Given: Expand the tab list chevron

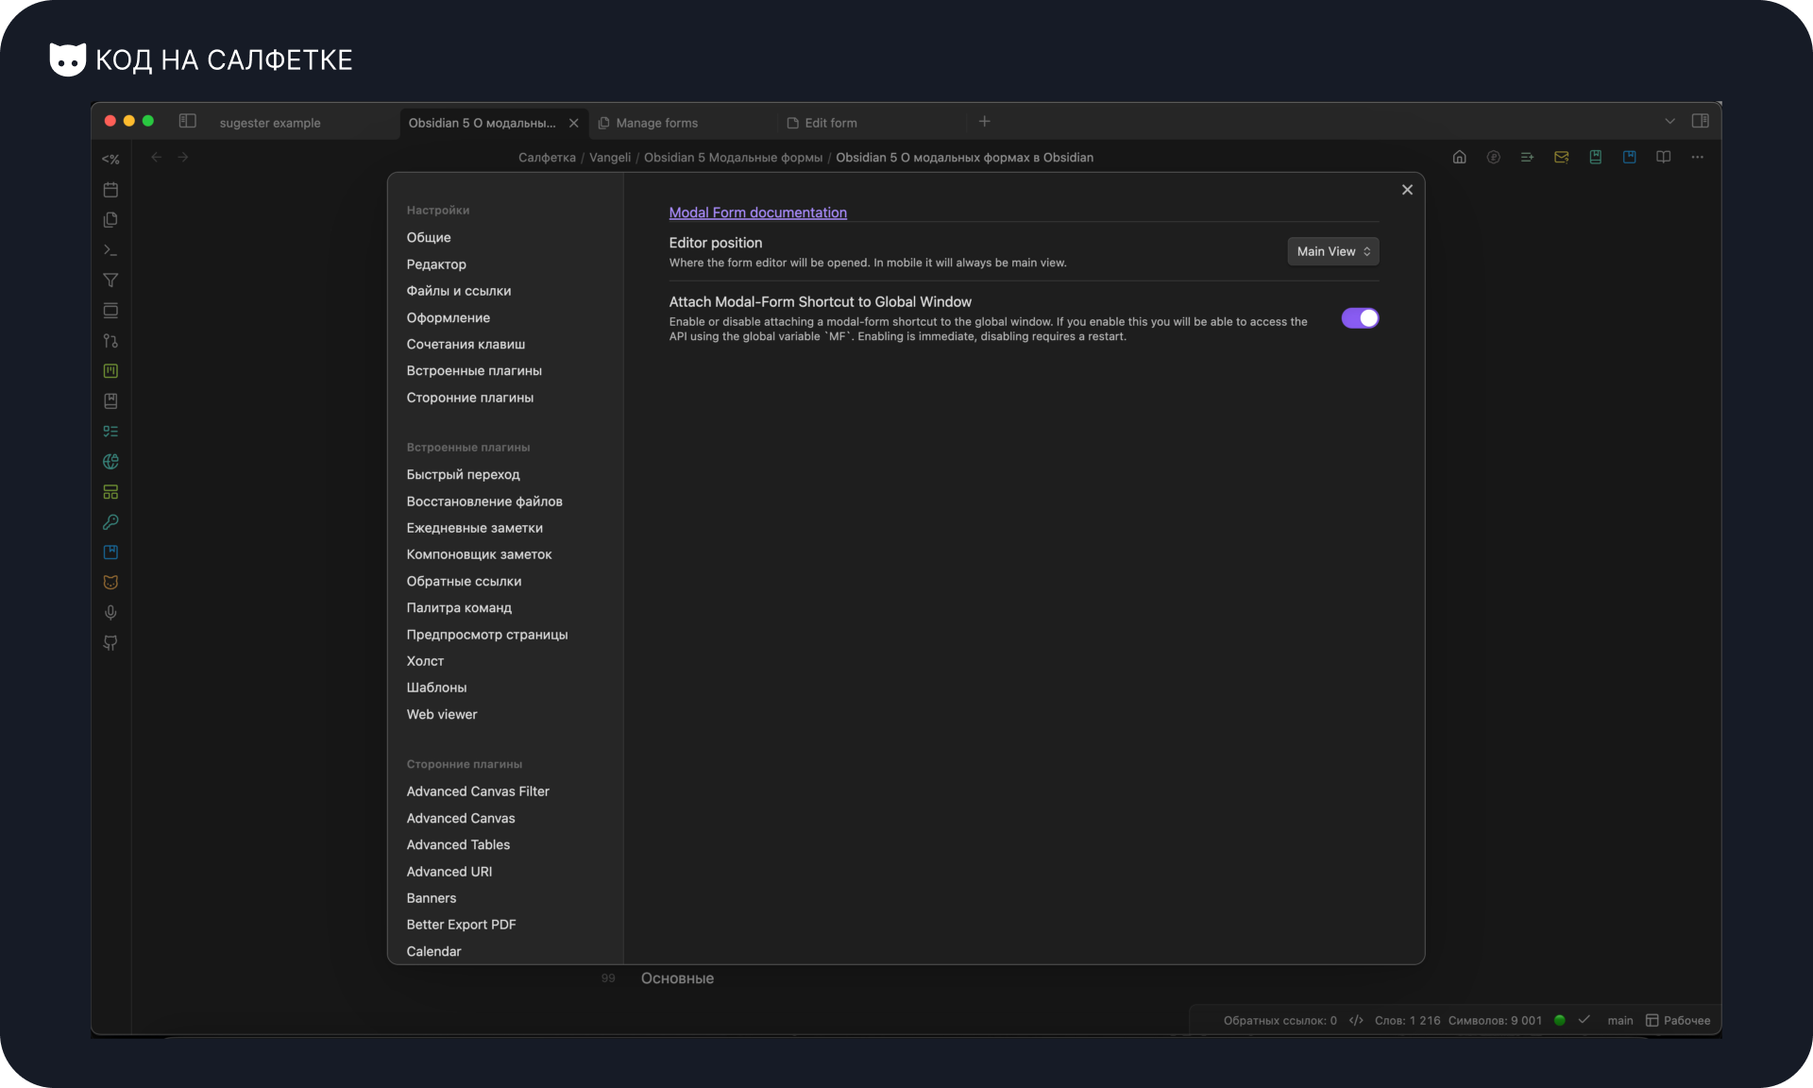Looking at the screenshot, I should (x=1669, y=121).
